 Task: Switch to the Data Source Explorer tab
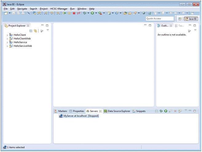pos(119,111)
